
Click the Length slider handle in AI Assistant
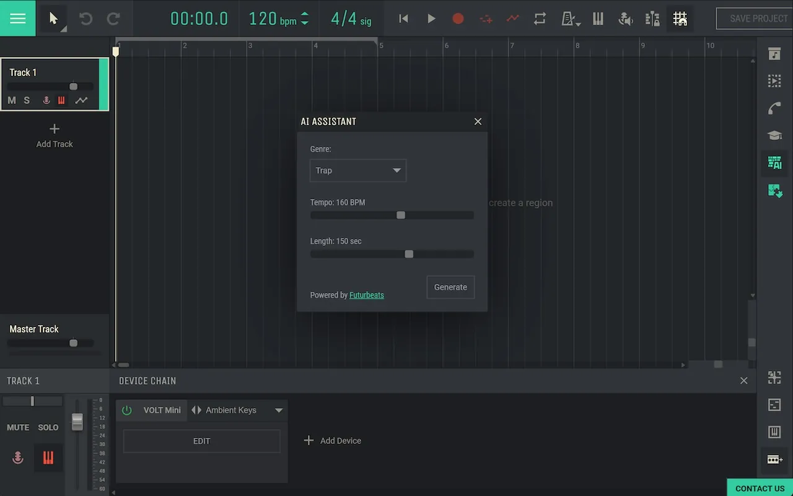409,254
